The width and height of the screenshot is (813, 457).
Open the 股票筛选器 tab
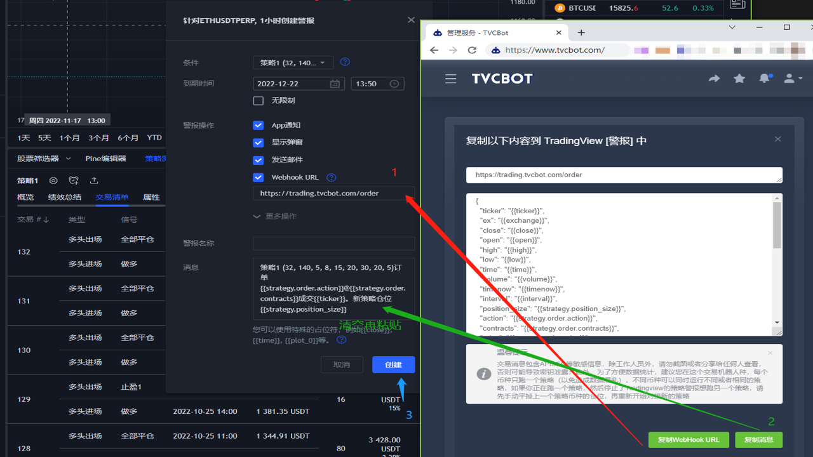[x=37, y=159]
